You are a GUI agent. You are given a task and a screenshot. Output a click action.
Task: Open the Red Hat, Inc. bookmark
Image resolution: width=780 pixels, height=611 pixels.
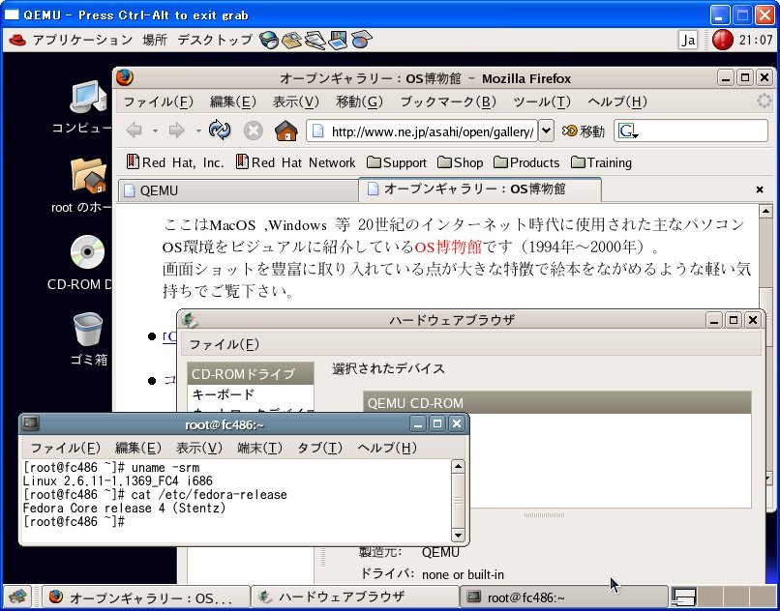(x=175, y=162)
